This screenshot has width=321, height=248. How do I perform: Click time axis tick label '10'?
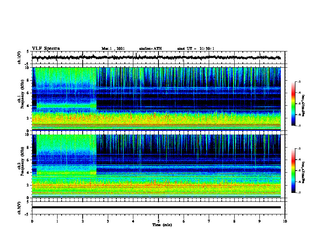coord(285,221)
